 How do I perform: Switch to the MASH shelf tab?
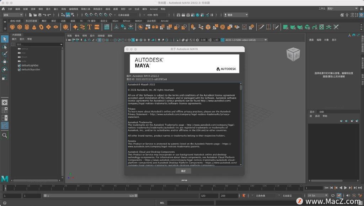coord(139,21)
